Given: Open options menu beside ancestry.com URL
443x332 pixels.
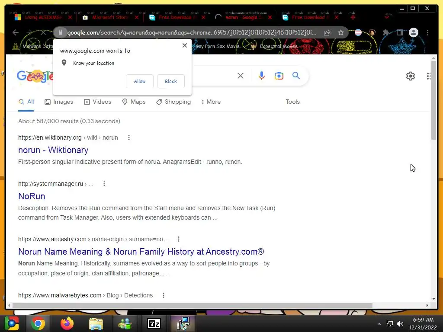Looking at the screenshot, I should pyautogui.click(x=179, y=239).
